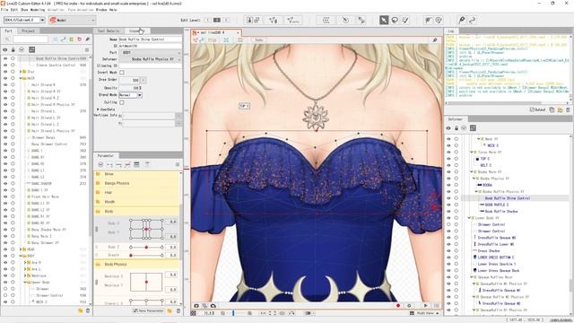Click the curved arrow icon in toolbar
574x323 pixels.
tap(473, 20)
